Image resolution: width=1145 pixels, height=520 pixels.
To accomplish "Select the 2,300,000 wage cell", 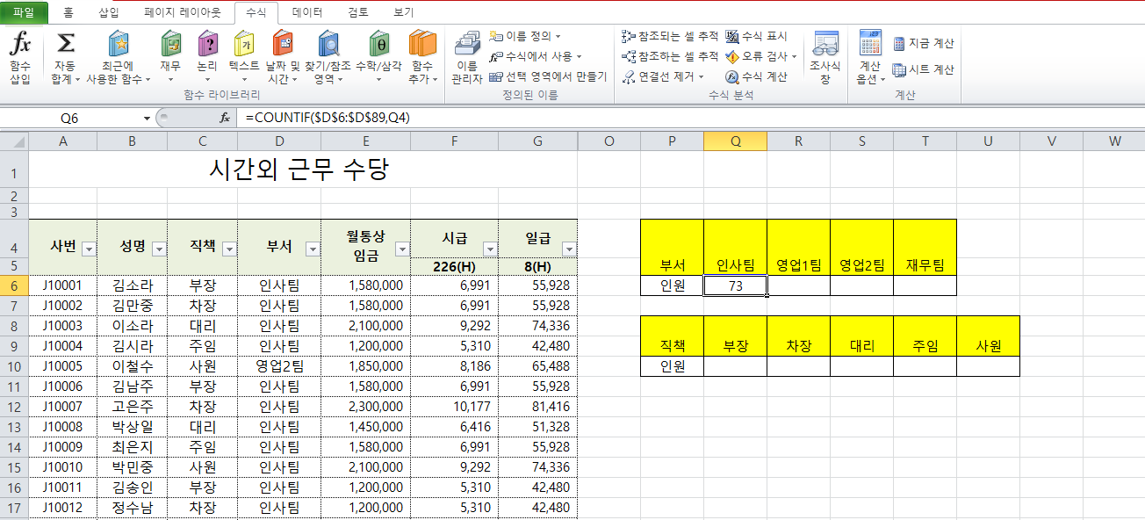I will coord(365,407).
